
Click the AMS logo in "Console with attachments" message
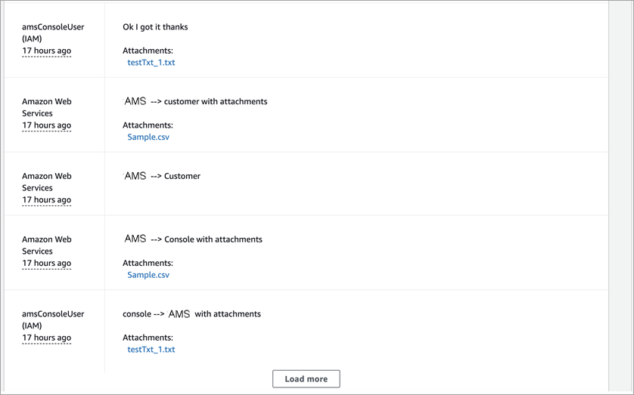coord(135,239)
